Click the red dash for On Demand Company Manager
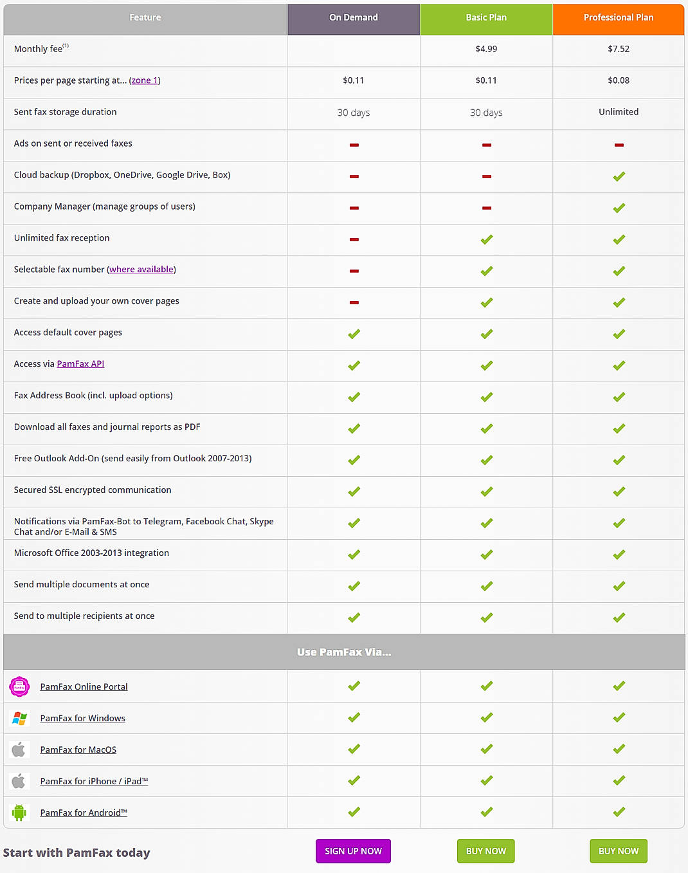The image size is (688, 873). click(353, 208)
